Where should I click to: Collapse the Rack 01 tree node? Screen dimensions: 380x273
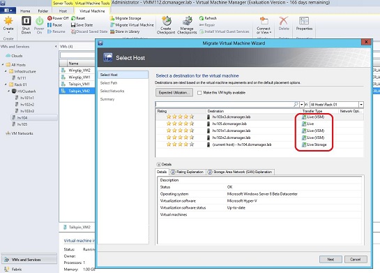6,84
